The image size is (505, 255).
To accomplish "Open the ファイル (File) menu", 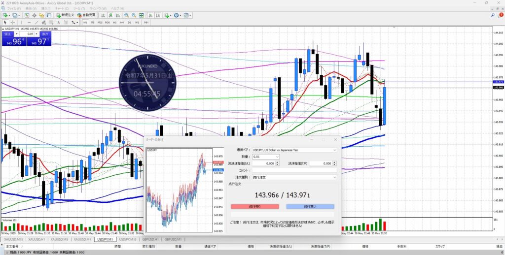I will click(x=14, y=8).
